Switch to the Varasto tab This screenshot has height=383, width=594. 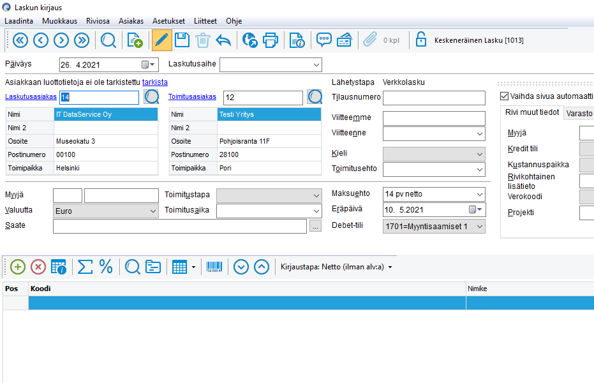[579, 113]
